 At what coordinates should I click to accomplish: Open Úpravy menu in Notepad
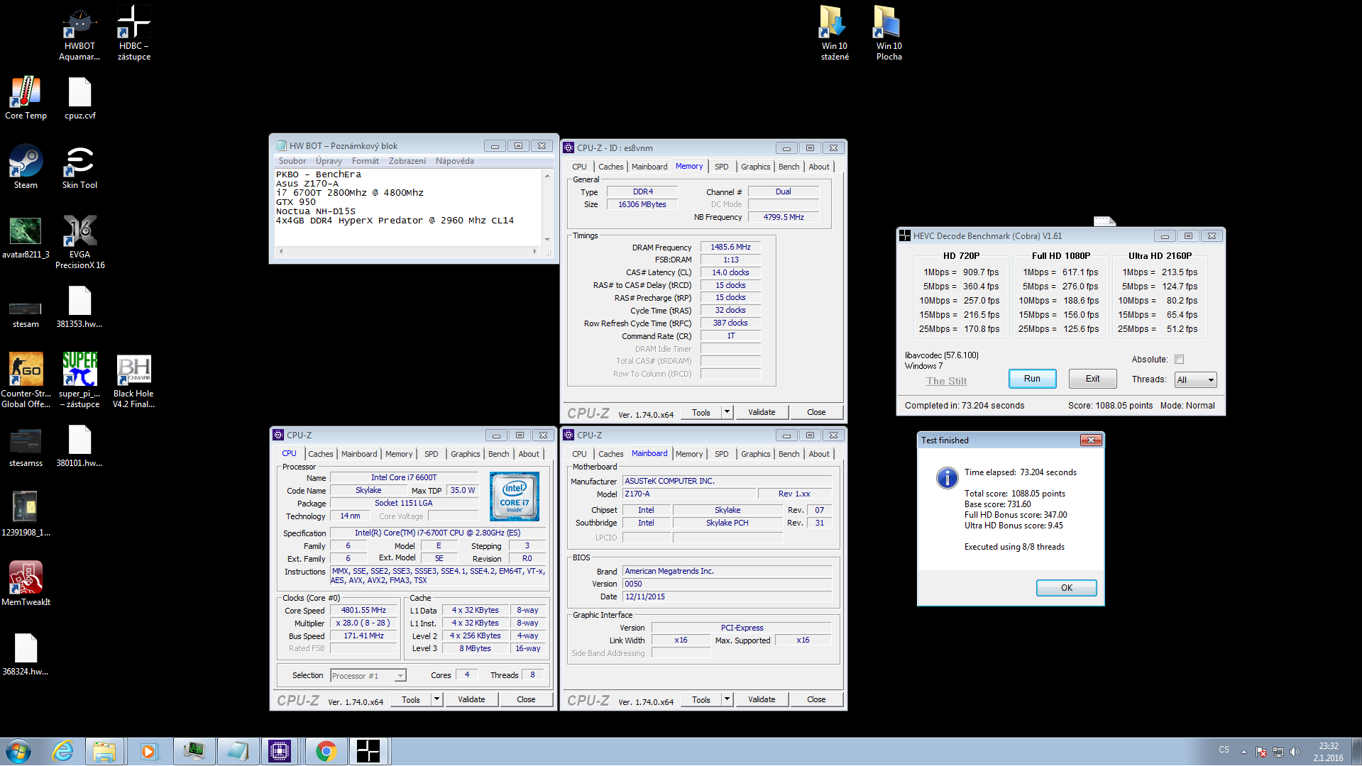tap(329, 161)
